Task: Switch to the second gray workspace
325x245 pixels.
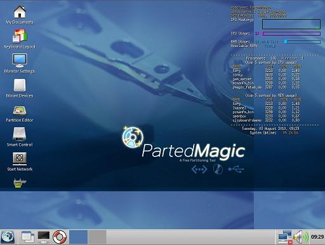Action: [x=97, y=237]
